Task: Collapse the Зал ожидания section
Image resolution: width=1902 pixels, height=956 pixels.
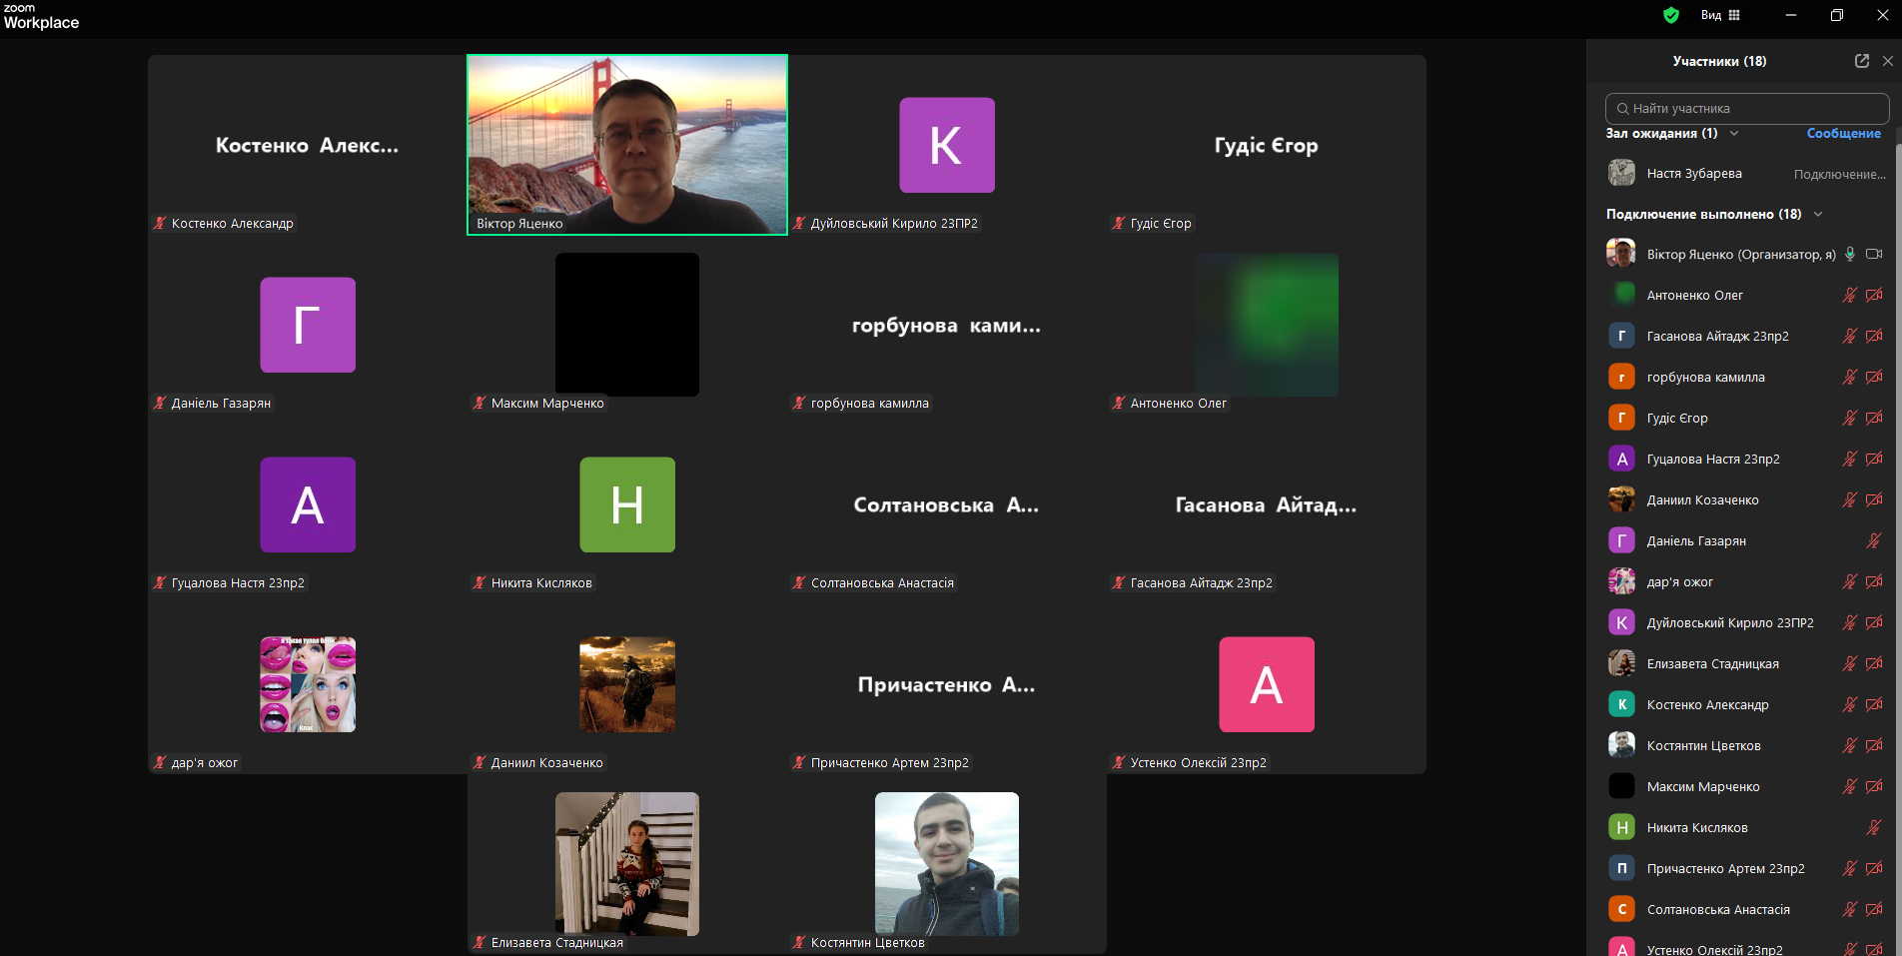Action: (x=1734, y=134)
